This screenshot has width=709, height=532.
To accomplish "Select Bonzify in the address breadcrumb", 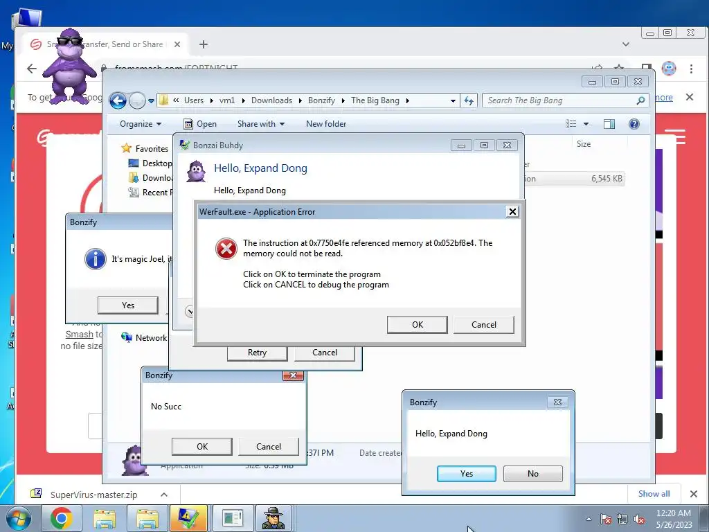I will 321,100.
